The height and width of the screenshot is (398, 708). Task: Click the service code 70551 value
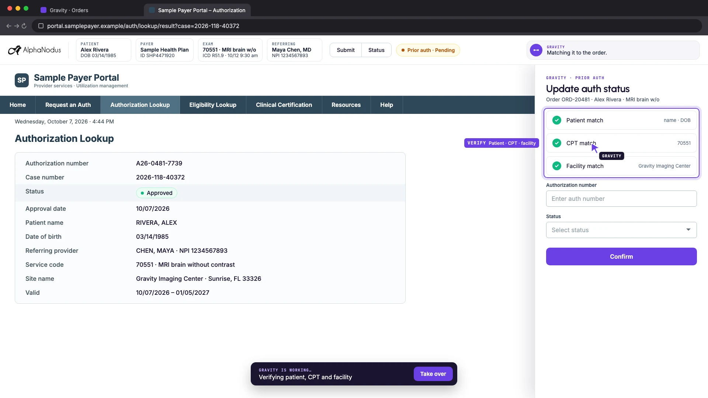[185, 265]
